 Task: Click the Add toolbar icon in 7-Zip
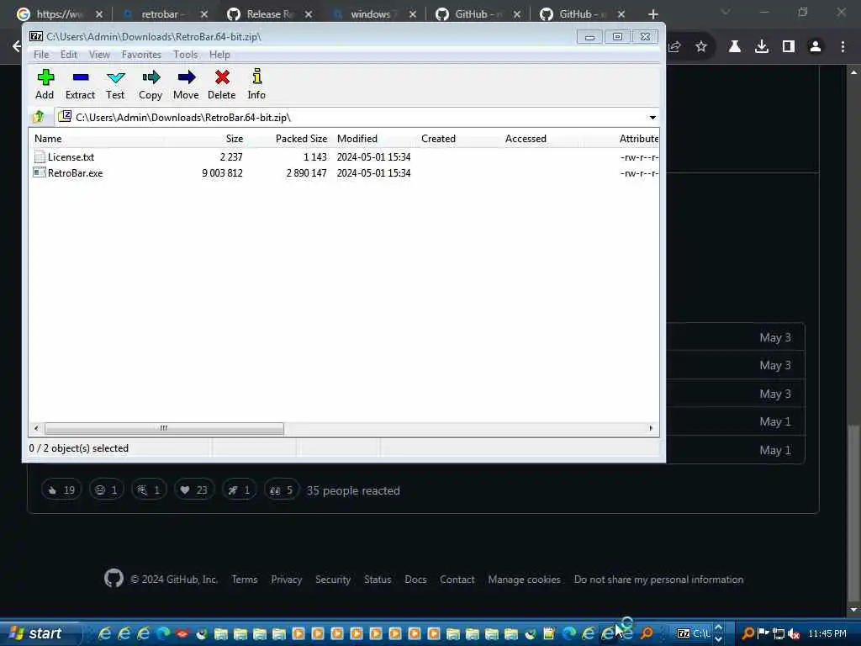click(x=45, y=77)
